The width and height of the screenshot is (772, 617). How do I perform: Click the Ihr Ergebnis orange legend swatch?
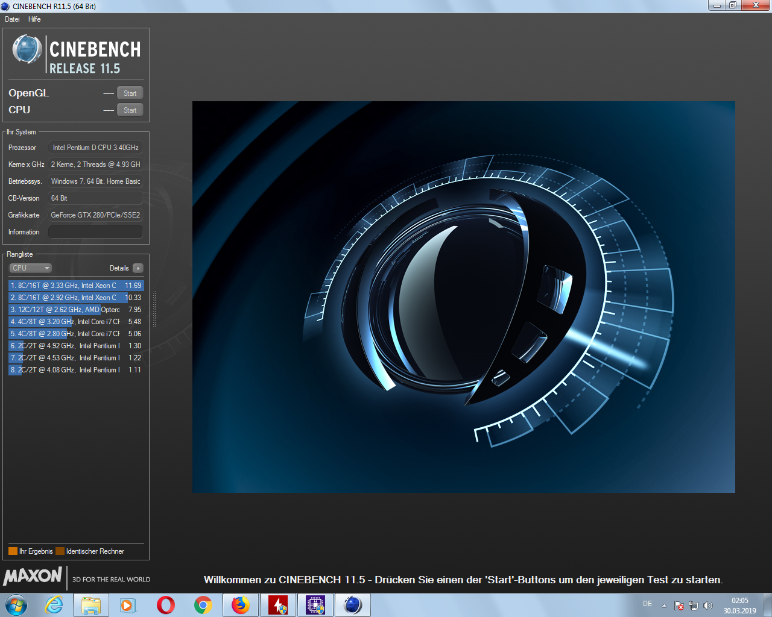coord(13,551)
